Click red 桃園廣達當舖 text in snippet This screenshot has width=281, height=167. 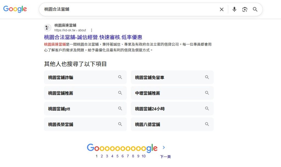pyautogui.click(x=55, y=44)
